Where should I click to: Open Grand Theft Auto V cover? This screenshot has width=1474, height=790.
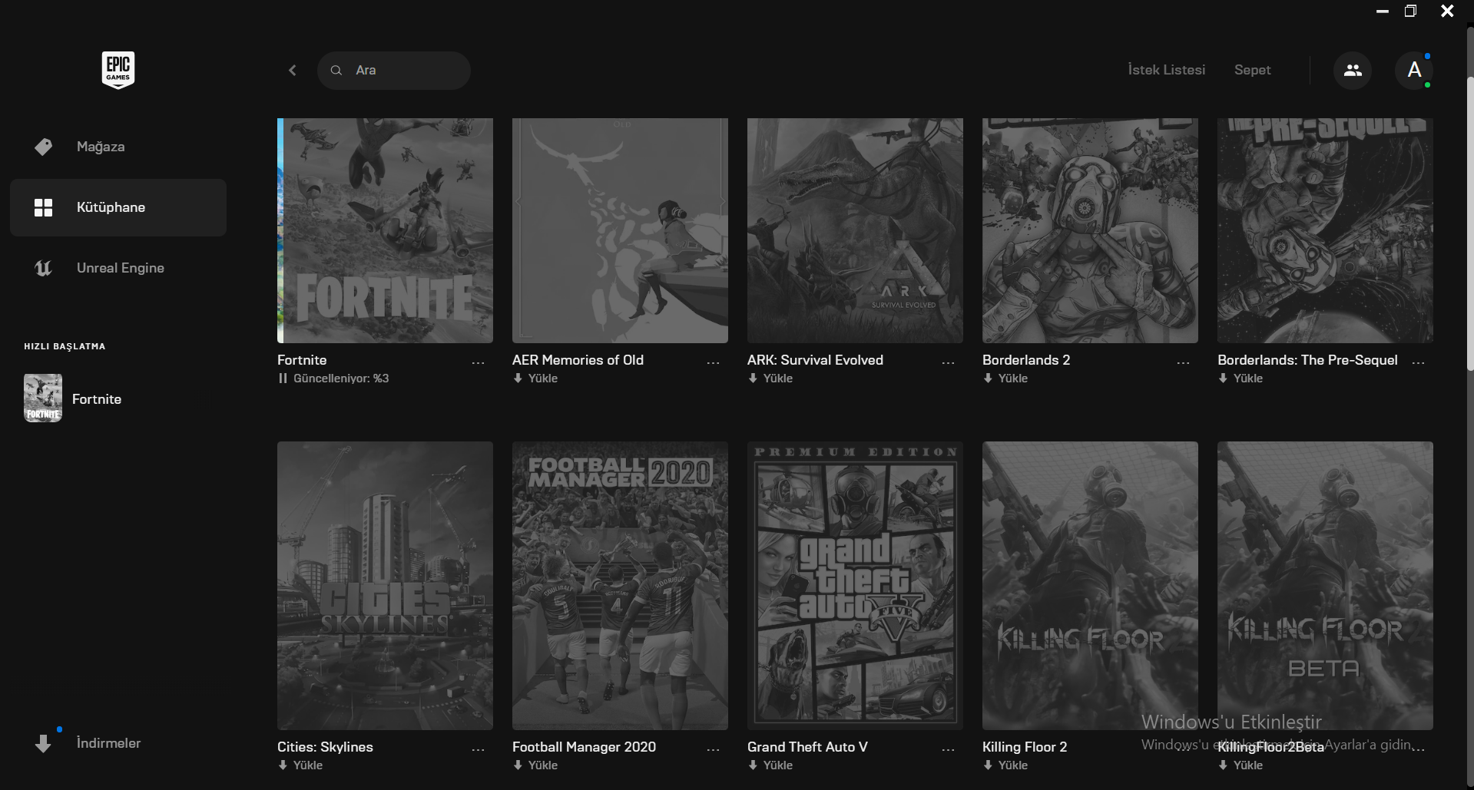point(855,586)
